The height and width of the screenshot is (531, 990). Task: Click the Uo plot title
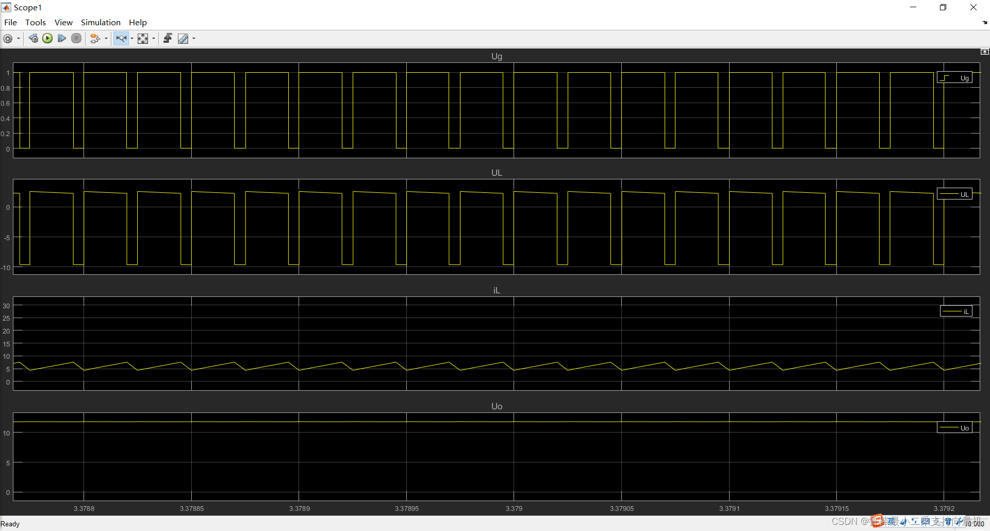(x=497, y=406)
